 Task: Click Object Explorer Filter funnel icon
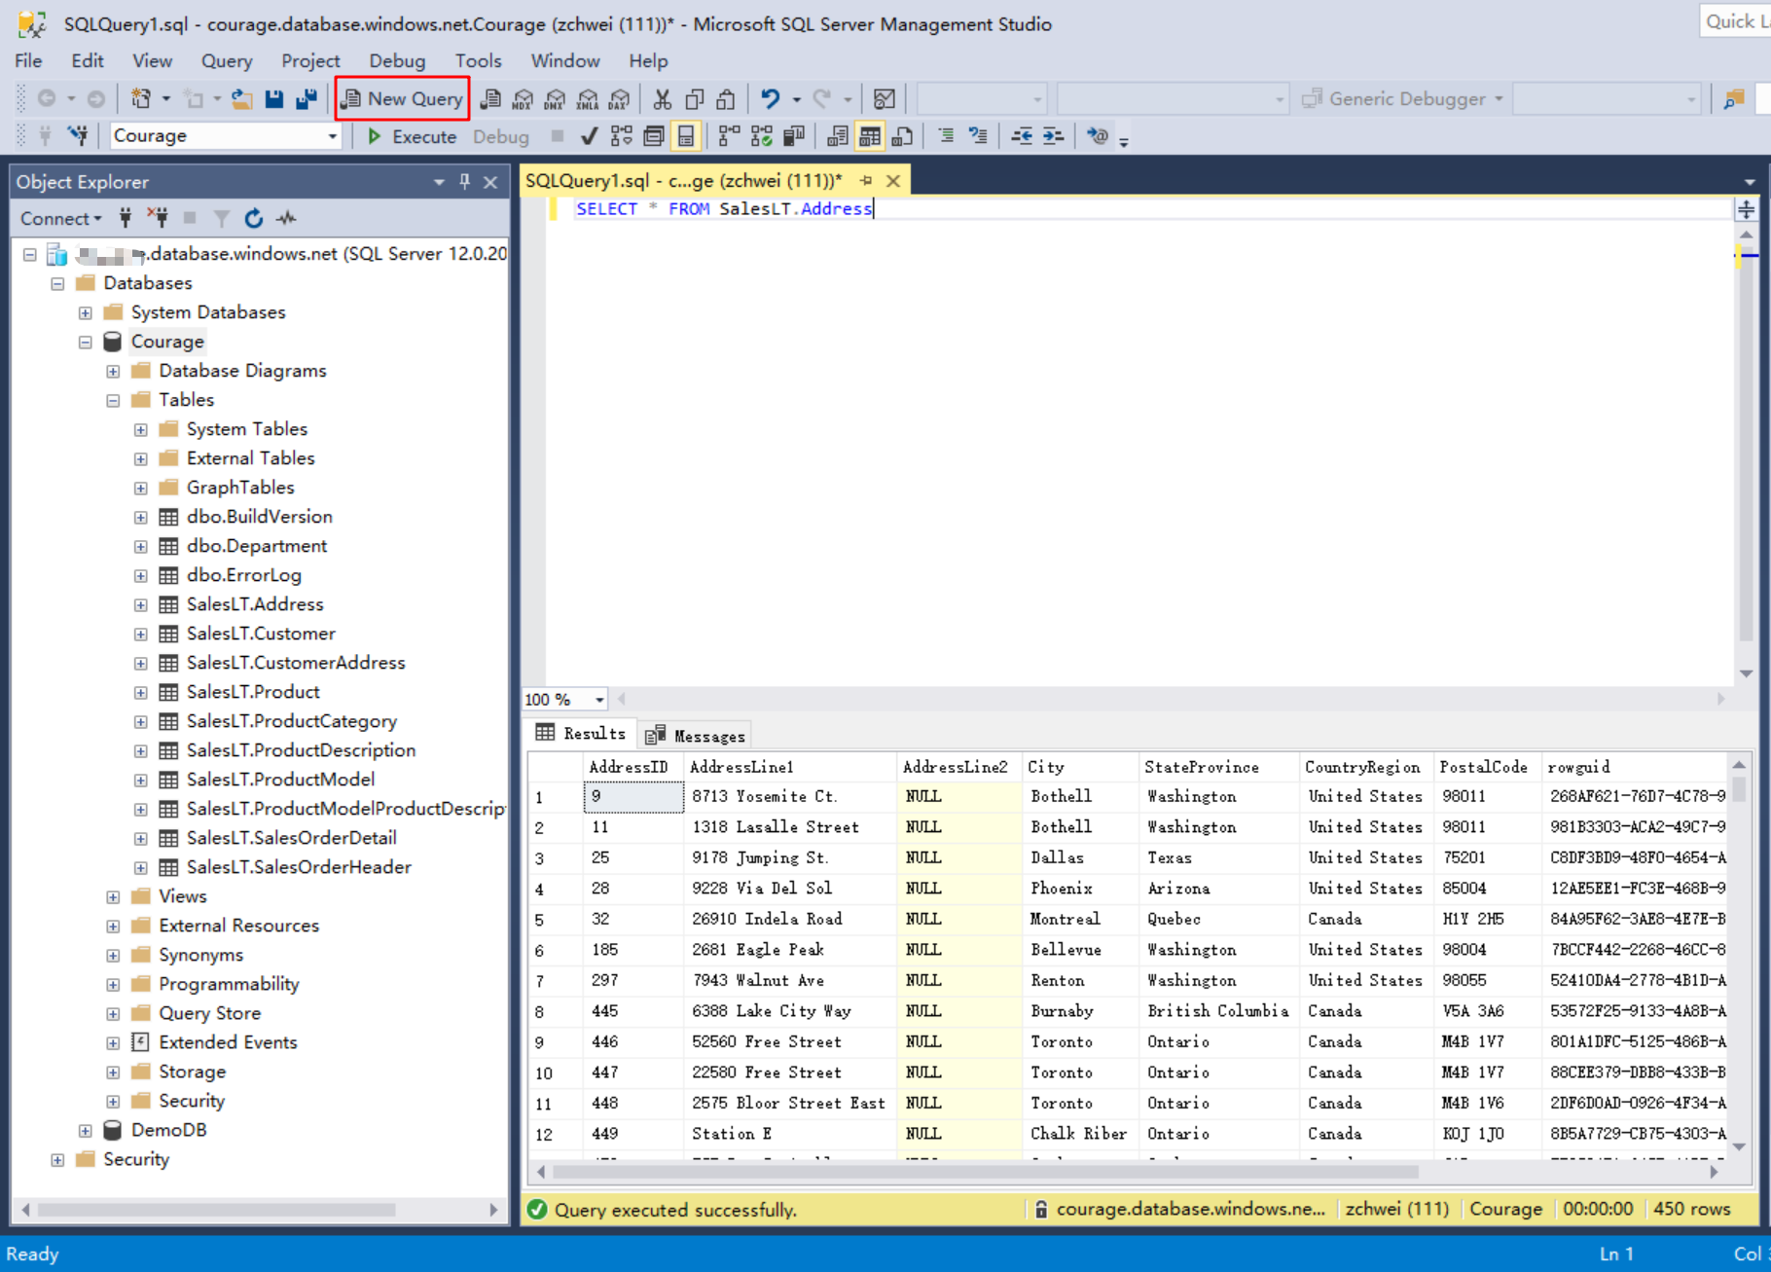pos(222,218)
